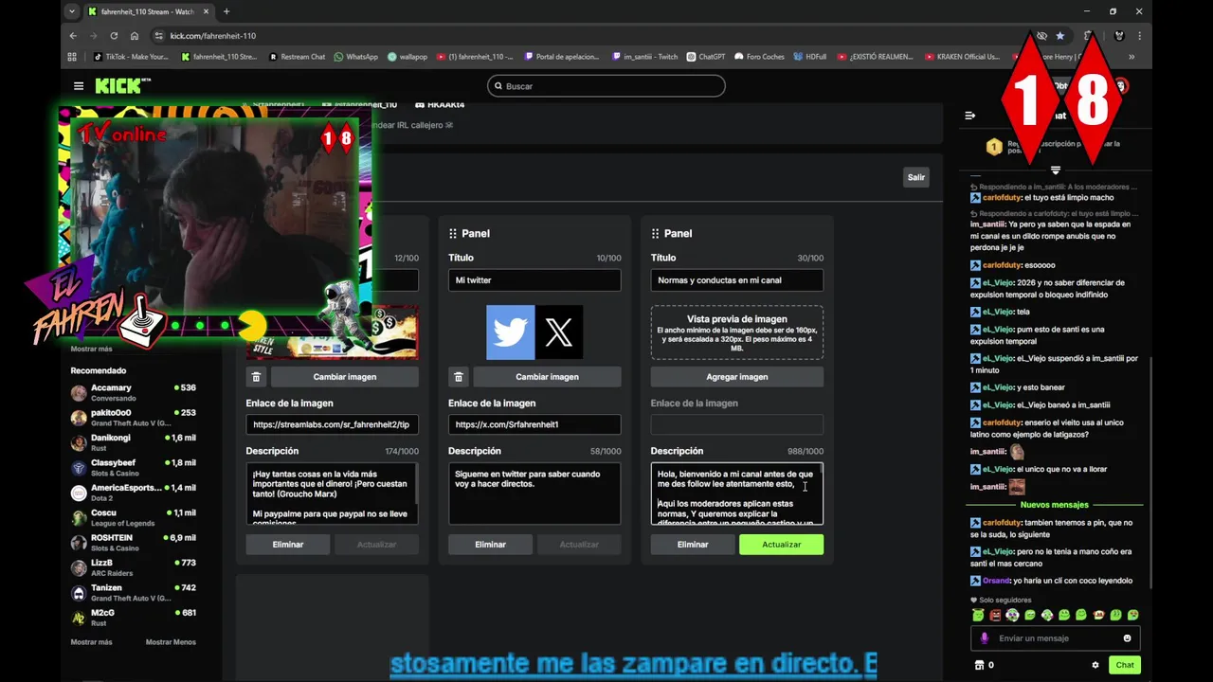The height and width of the screenshot is (682, 1213).
Task: Open recommended channel Accamary
Action: pyautogui.click(x=134, y=392)
